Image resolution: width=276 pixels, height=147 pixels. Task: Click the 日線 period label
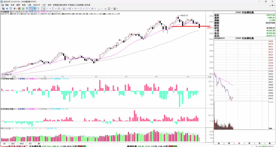[x=209, y=77]
